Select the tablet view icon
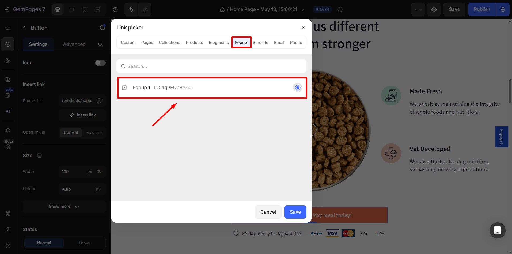 pyautogui.click(x=71, y=9)
